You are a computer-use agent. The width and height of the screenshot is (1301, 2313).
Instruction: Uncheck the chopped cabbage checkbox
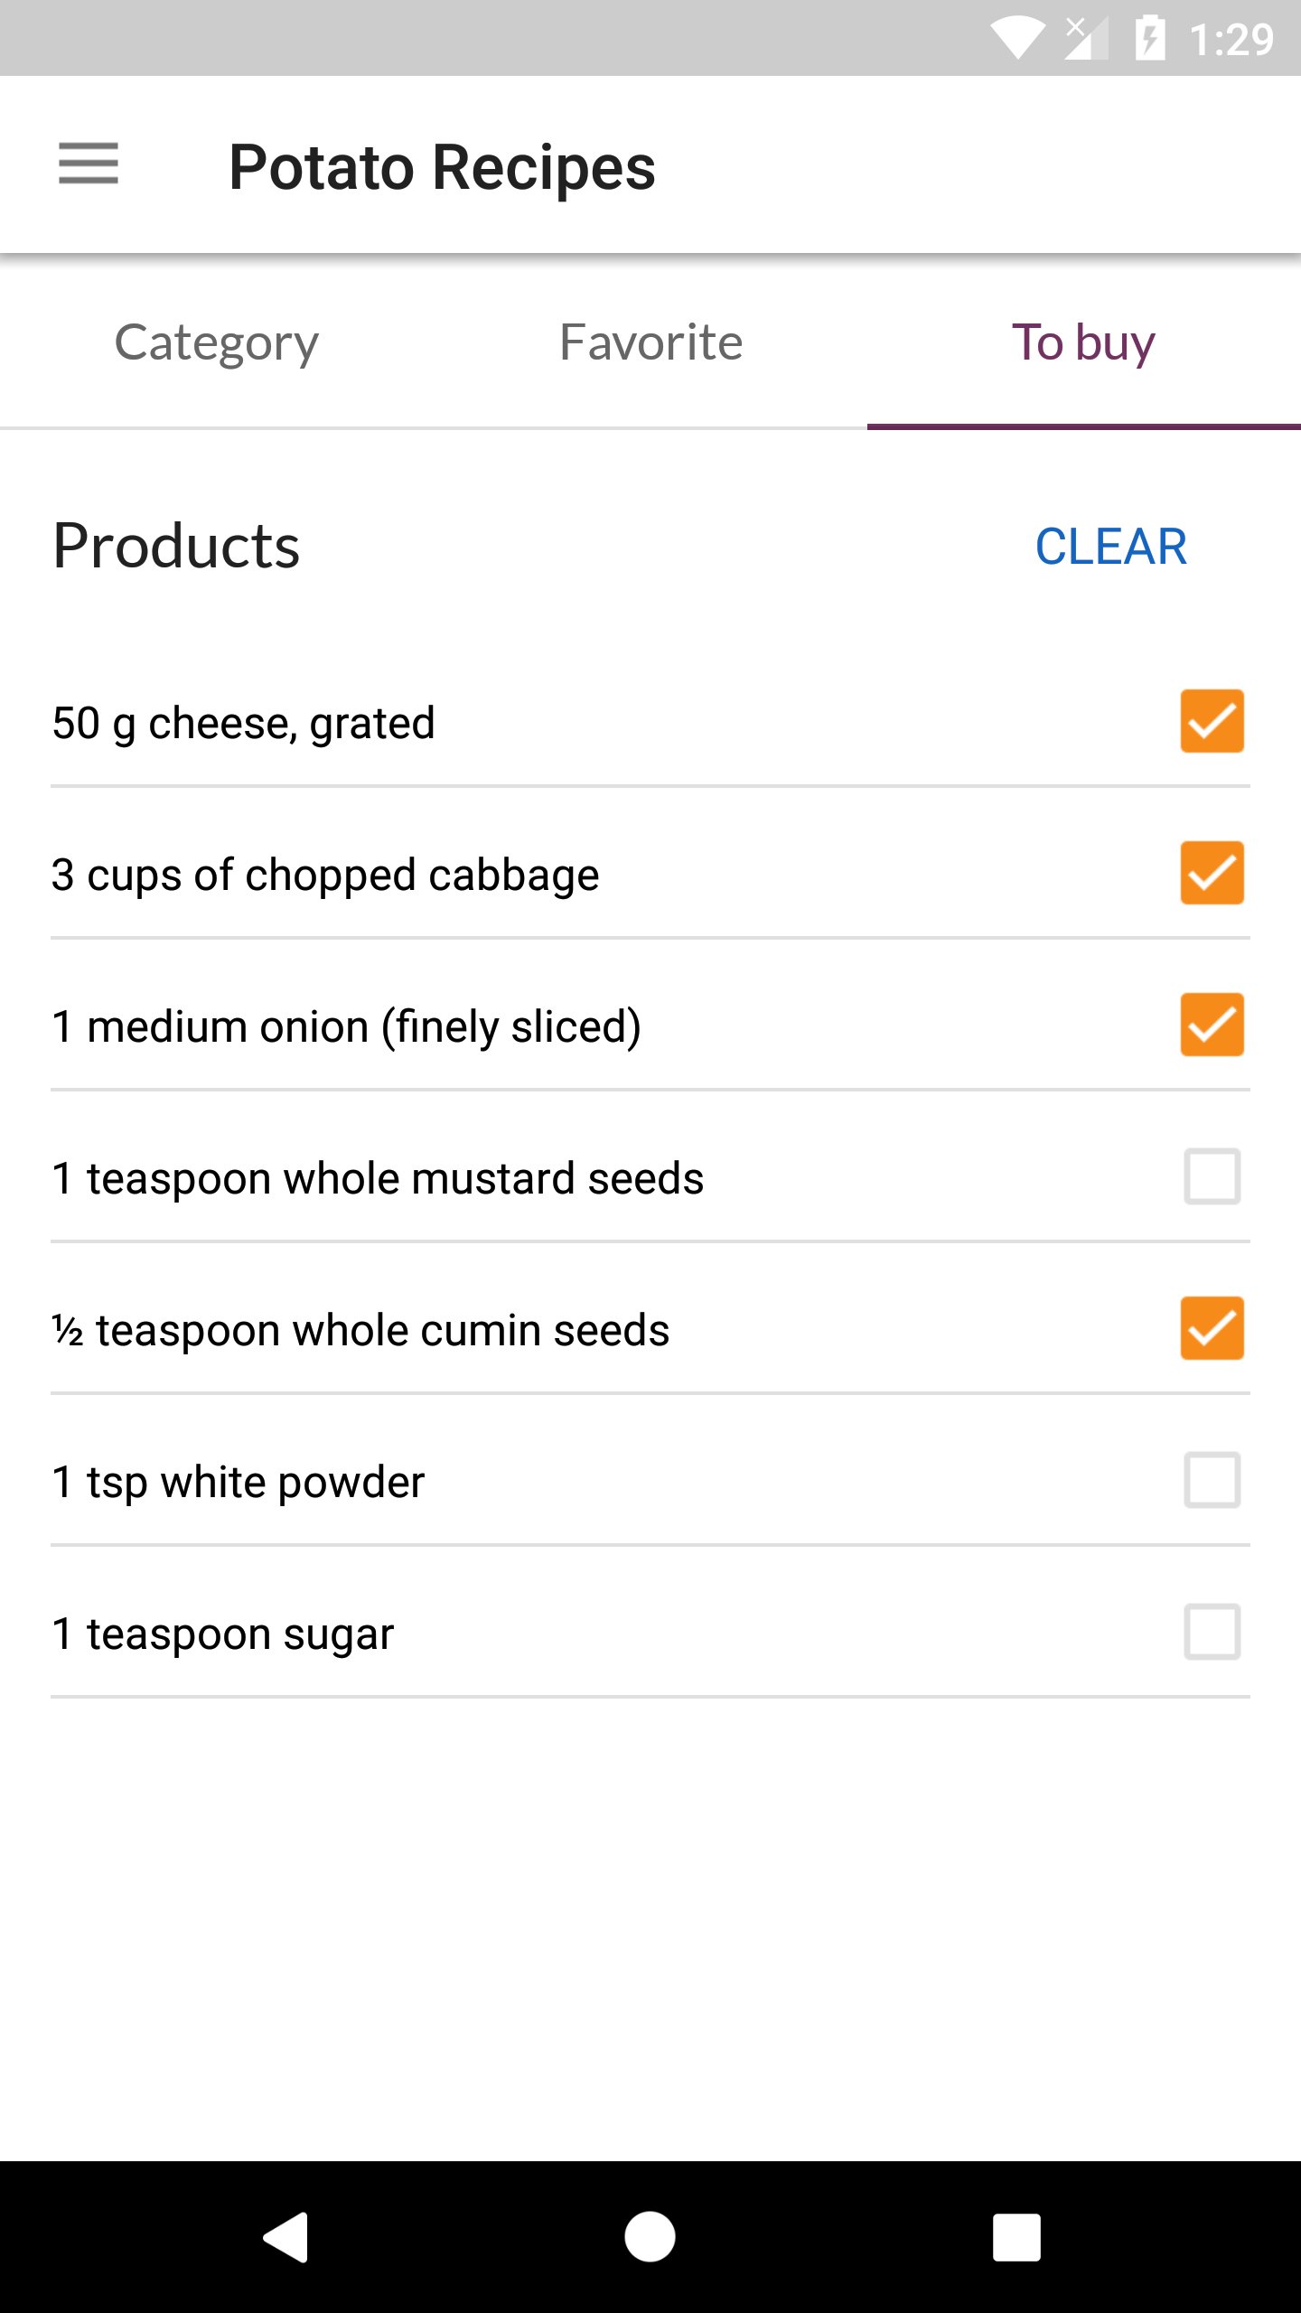pyautogui.click(x=1212, y=873)
